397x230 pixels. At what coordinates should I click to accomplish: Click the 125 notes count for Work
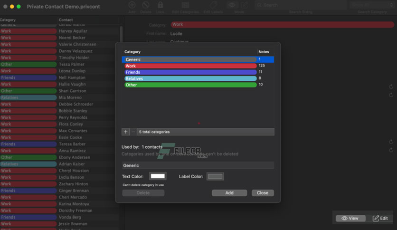click(262, 66)
